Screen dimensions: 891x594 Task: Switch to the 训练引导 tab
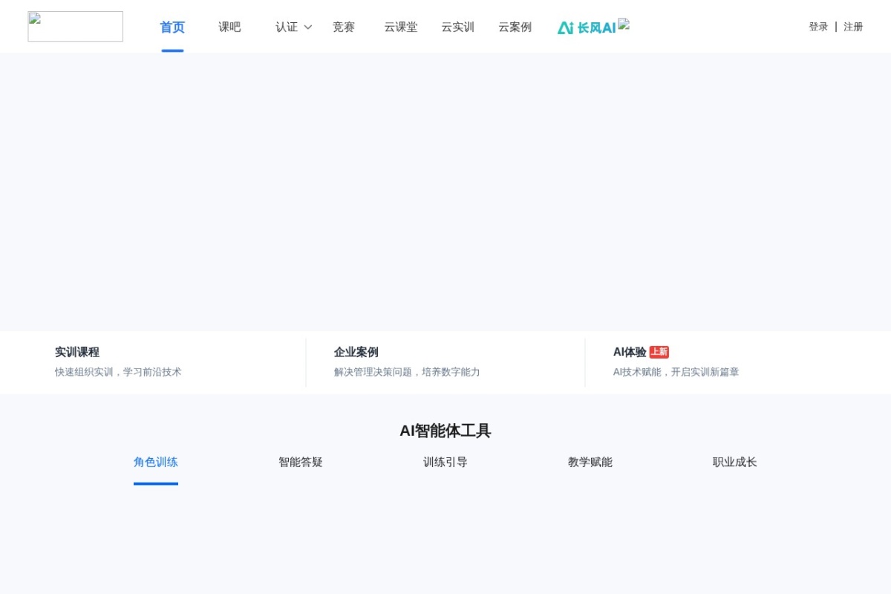(x=446, y=462)
